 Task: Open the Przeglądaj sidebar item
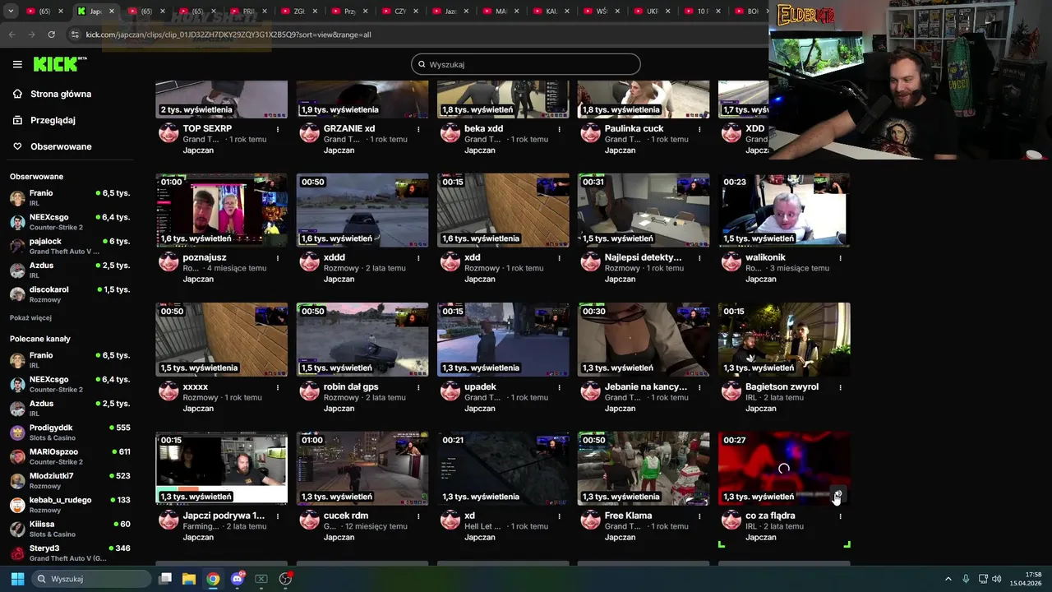53,120
